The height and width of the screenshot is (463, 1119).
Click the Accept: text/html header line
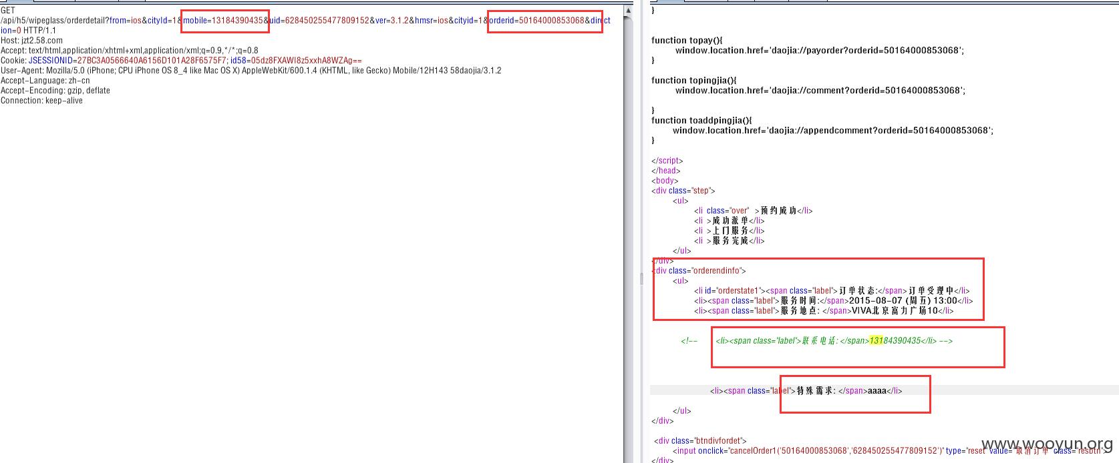pos(130,51)
